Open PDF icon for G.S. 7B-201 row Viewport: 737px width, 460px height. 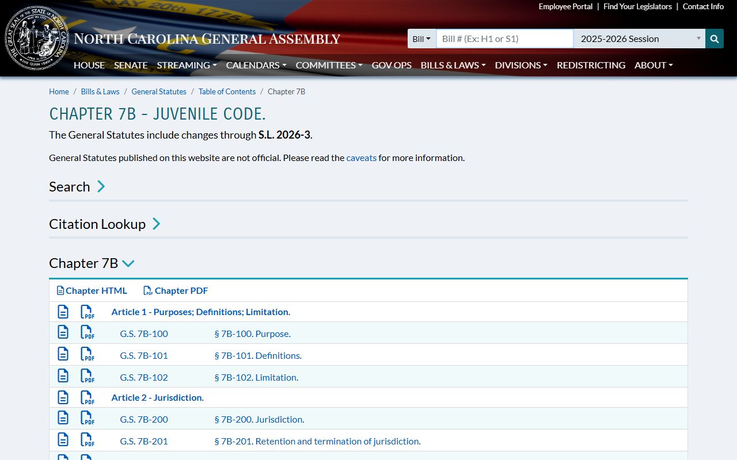tap(87, 440)
